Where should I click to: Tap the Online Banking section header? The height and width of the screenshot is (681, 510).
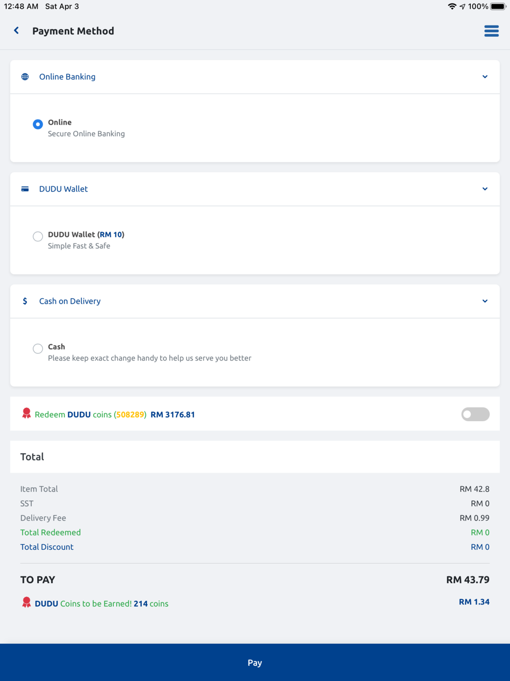tap(67, 77)
